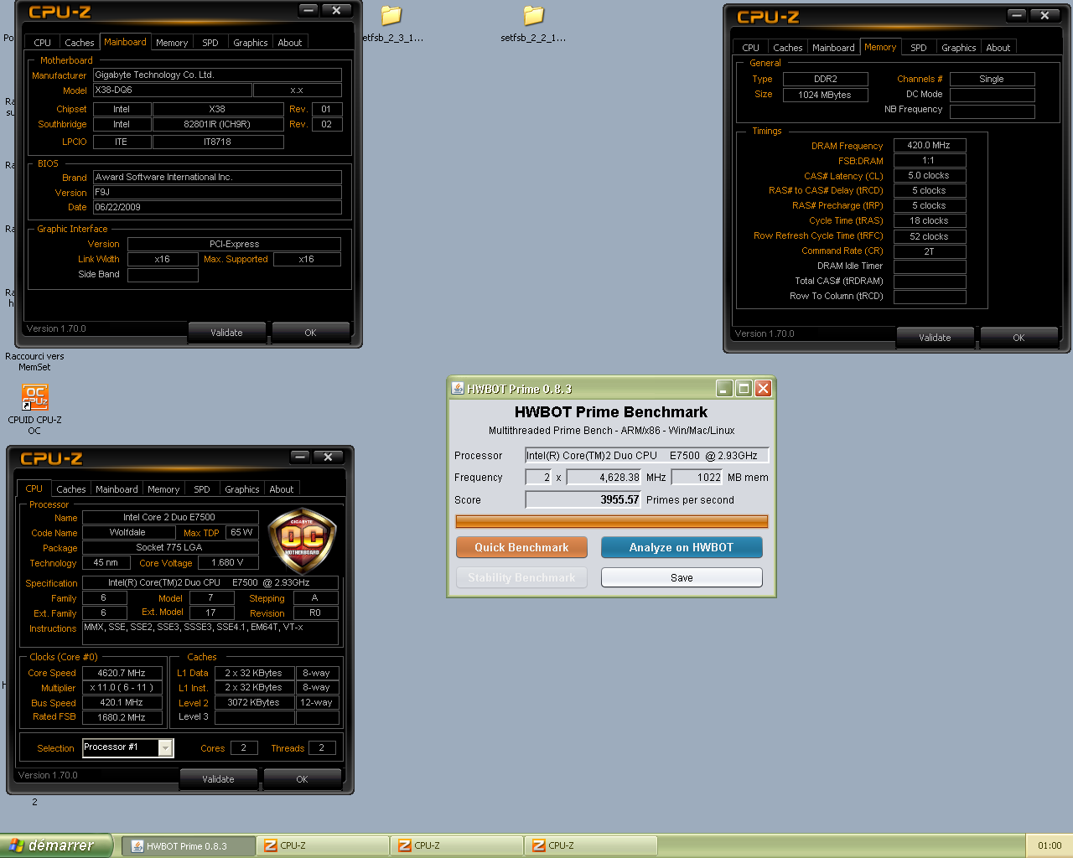The height and width of the screenshot is (858, 1073).
Task: Close the HWBOT Prime window
Action: 763,388
